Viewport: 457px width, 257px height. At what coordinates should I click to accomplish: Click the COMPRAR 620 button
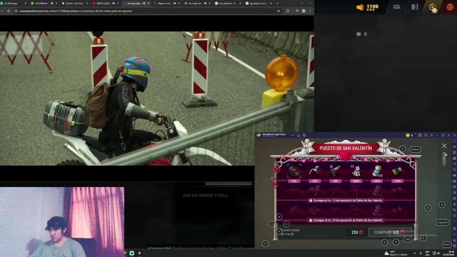[x=390, y=232]
